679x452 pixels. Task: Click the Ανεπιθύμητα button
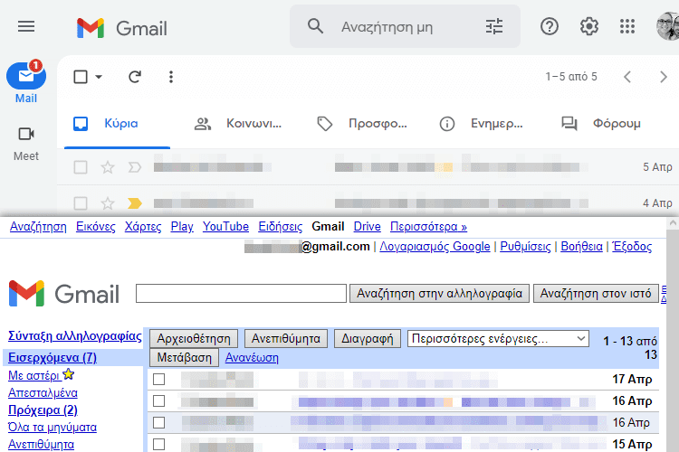pyautogui.click(x=286, y=338)
